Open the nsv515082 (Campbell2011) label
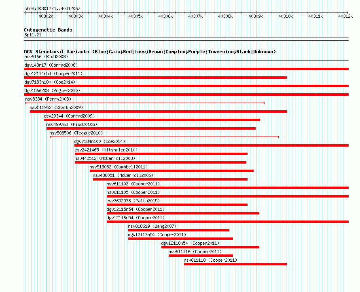360x292 pixels. 119,167
